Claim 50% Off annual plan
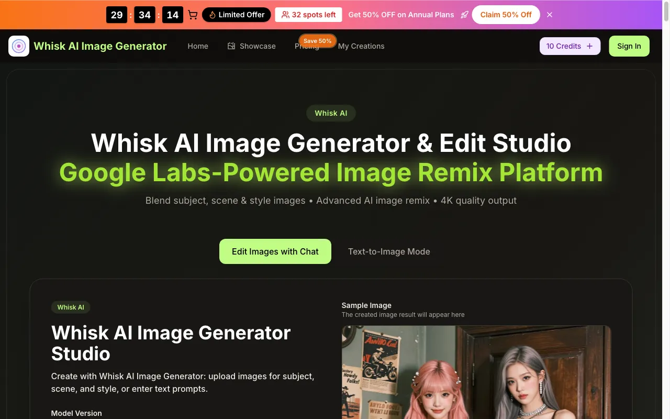This screenshot has height=419, width=670. point(506,15)
